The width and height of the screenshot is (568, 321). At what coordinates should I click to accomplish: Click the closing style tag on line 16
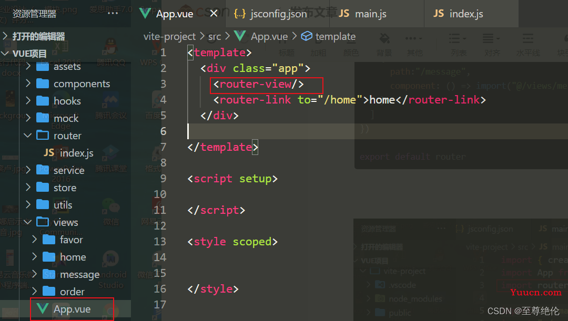213,289
